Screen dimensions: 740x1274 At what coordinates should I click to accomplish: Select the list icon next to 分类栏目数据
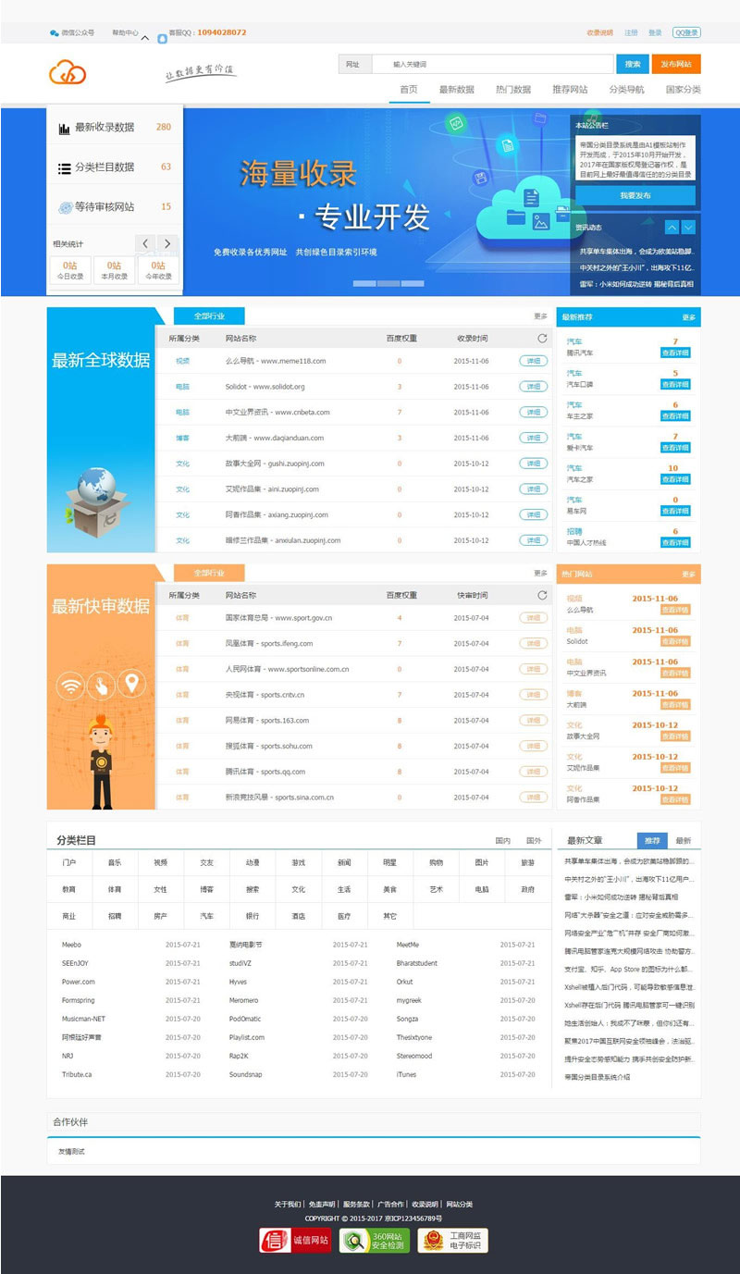63,167
